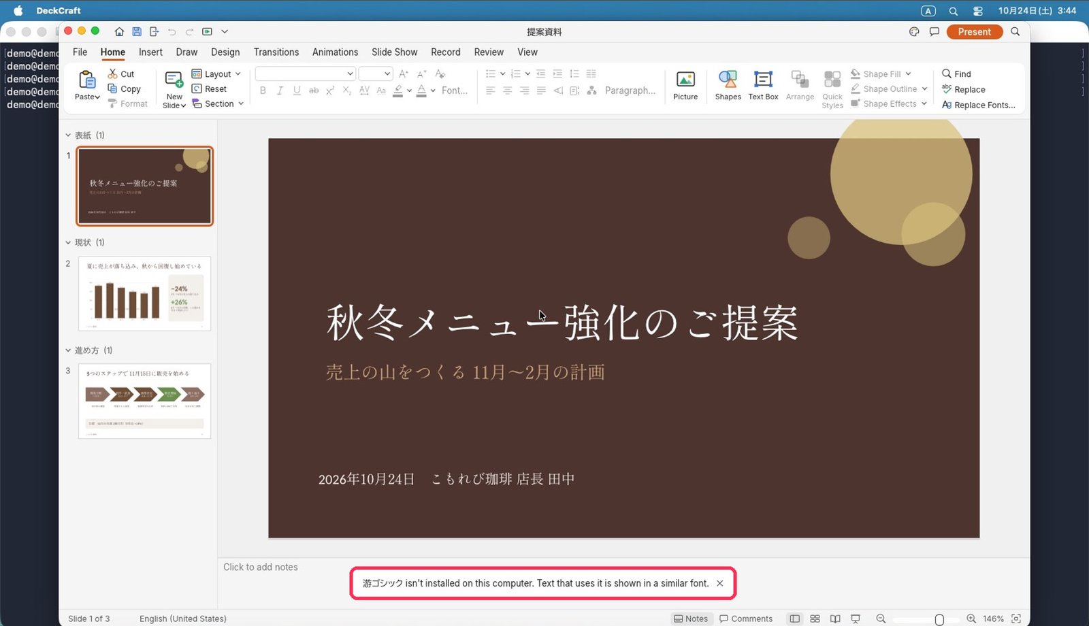The image size is (1089, 626).
Task: Open the Animations tab
Action: [x=335, y=52]
